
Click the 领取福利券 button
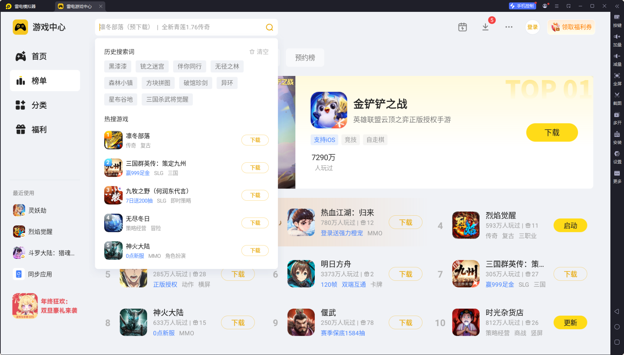tap(571, 27)
